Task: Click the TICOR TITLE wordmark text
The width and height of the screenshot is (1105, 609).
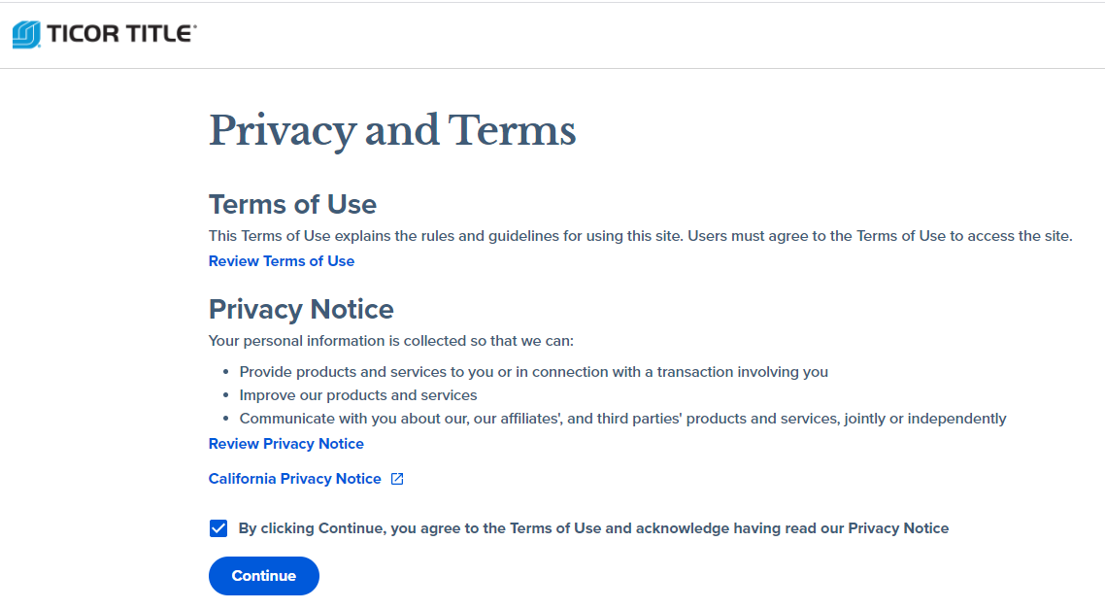Action: point(121,34)
